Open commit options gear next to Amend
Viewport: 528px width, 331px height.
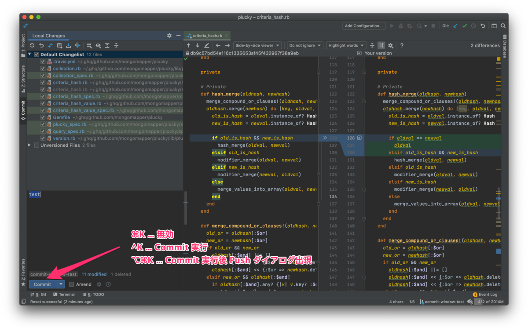coord(99,284)
